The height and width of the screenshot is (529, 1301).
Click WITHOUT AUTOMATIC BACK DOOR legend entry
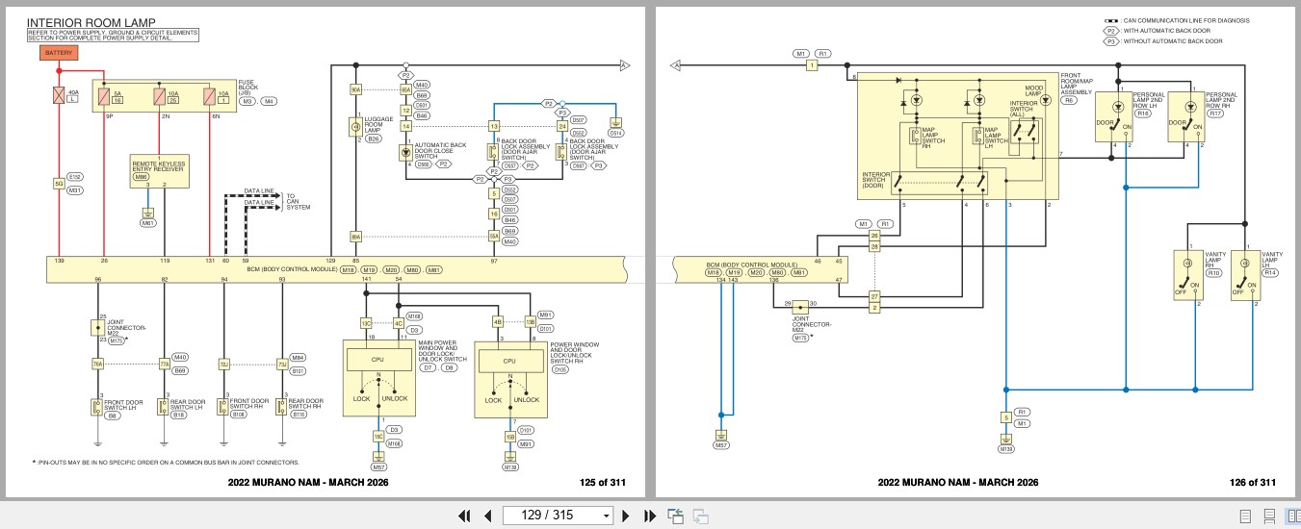(1164, 41)
